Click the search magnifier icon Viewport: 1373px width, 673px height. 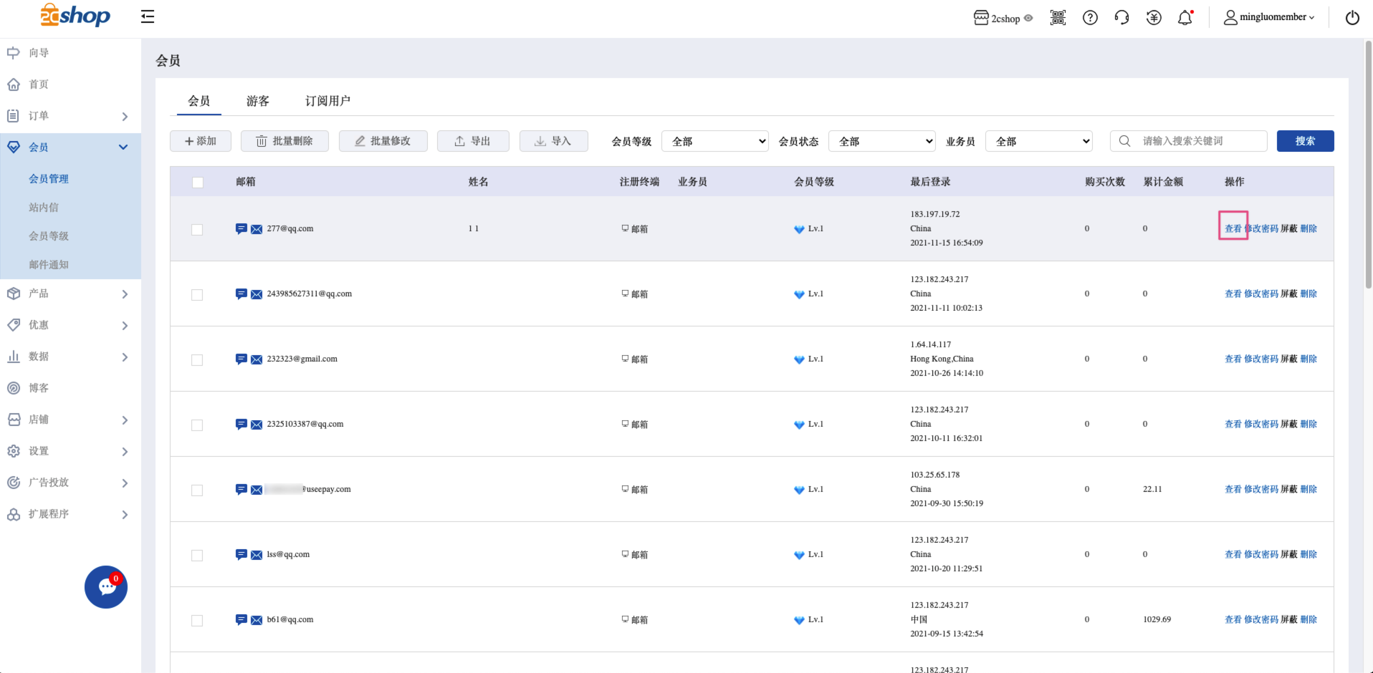point(1124,141)
